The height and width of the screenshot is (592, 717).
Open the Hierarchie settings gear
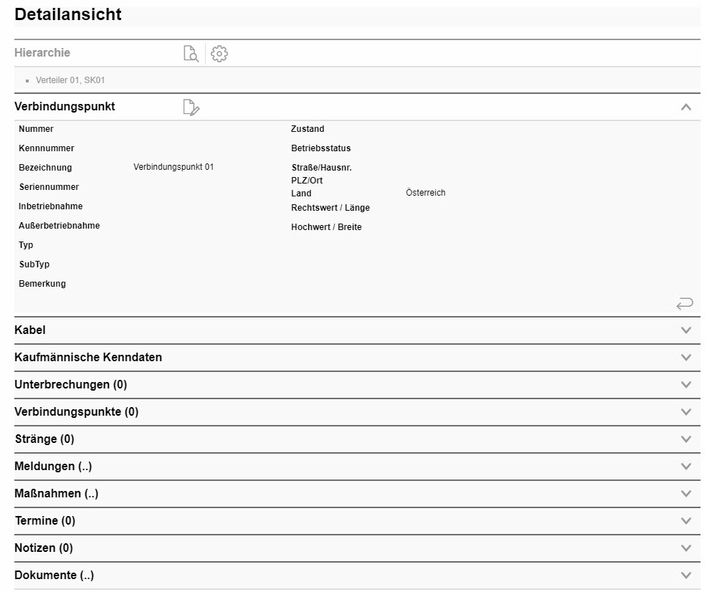coord(219,53)
